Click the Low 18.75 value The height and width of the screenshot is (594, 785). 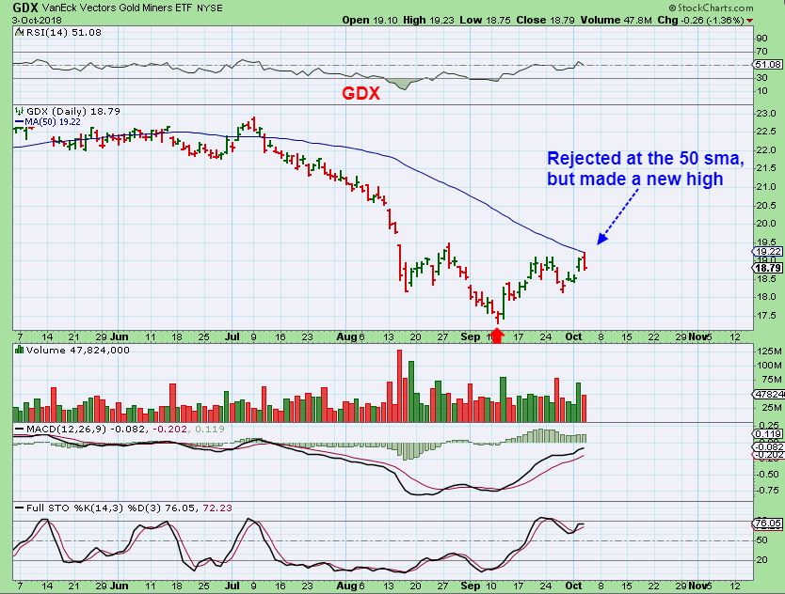click(485, 20)
